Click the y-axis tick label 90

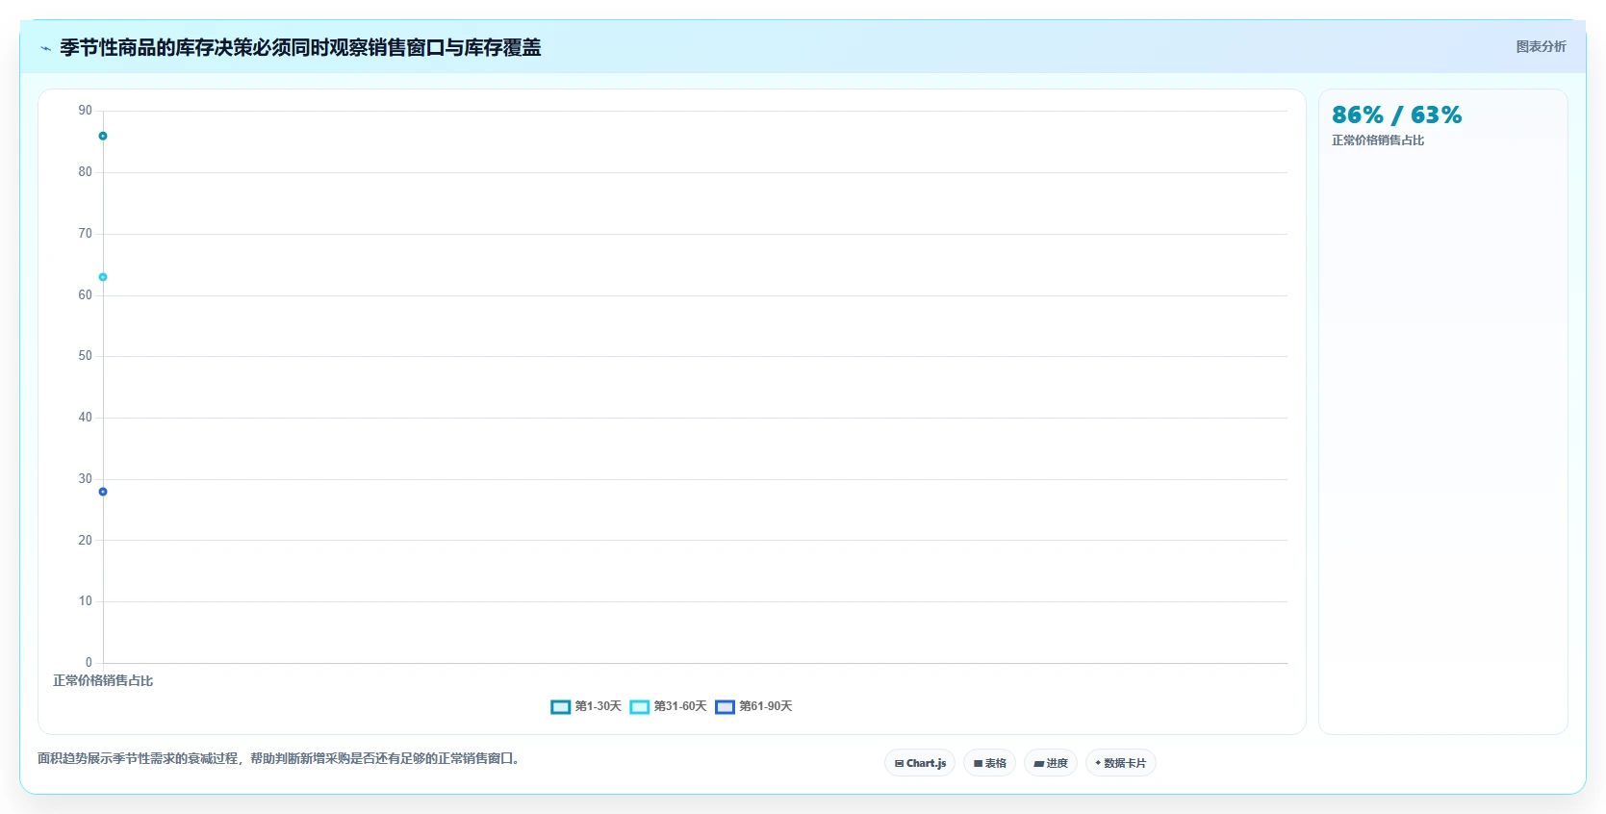click(x=86, y=111)
